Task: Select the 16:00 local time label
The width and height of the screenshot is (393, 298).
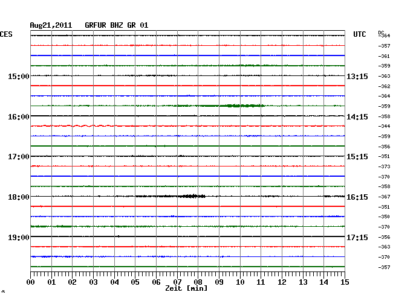Action: click(x=19, y=117)
